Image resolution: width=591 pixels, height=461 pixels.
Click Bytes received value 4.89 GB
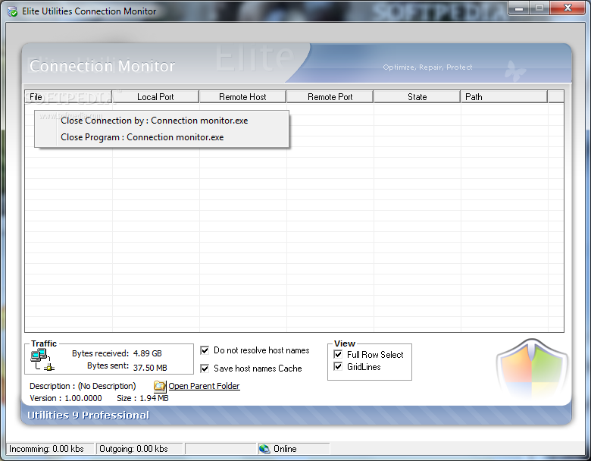148,353
